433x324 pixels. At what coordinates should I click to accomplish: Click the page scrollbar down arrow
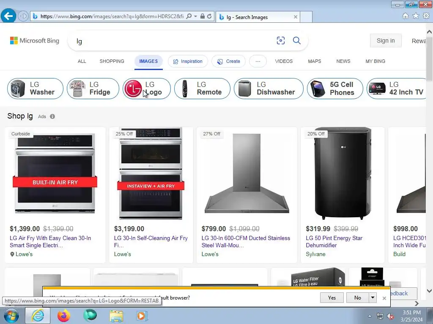(430, 291)
